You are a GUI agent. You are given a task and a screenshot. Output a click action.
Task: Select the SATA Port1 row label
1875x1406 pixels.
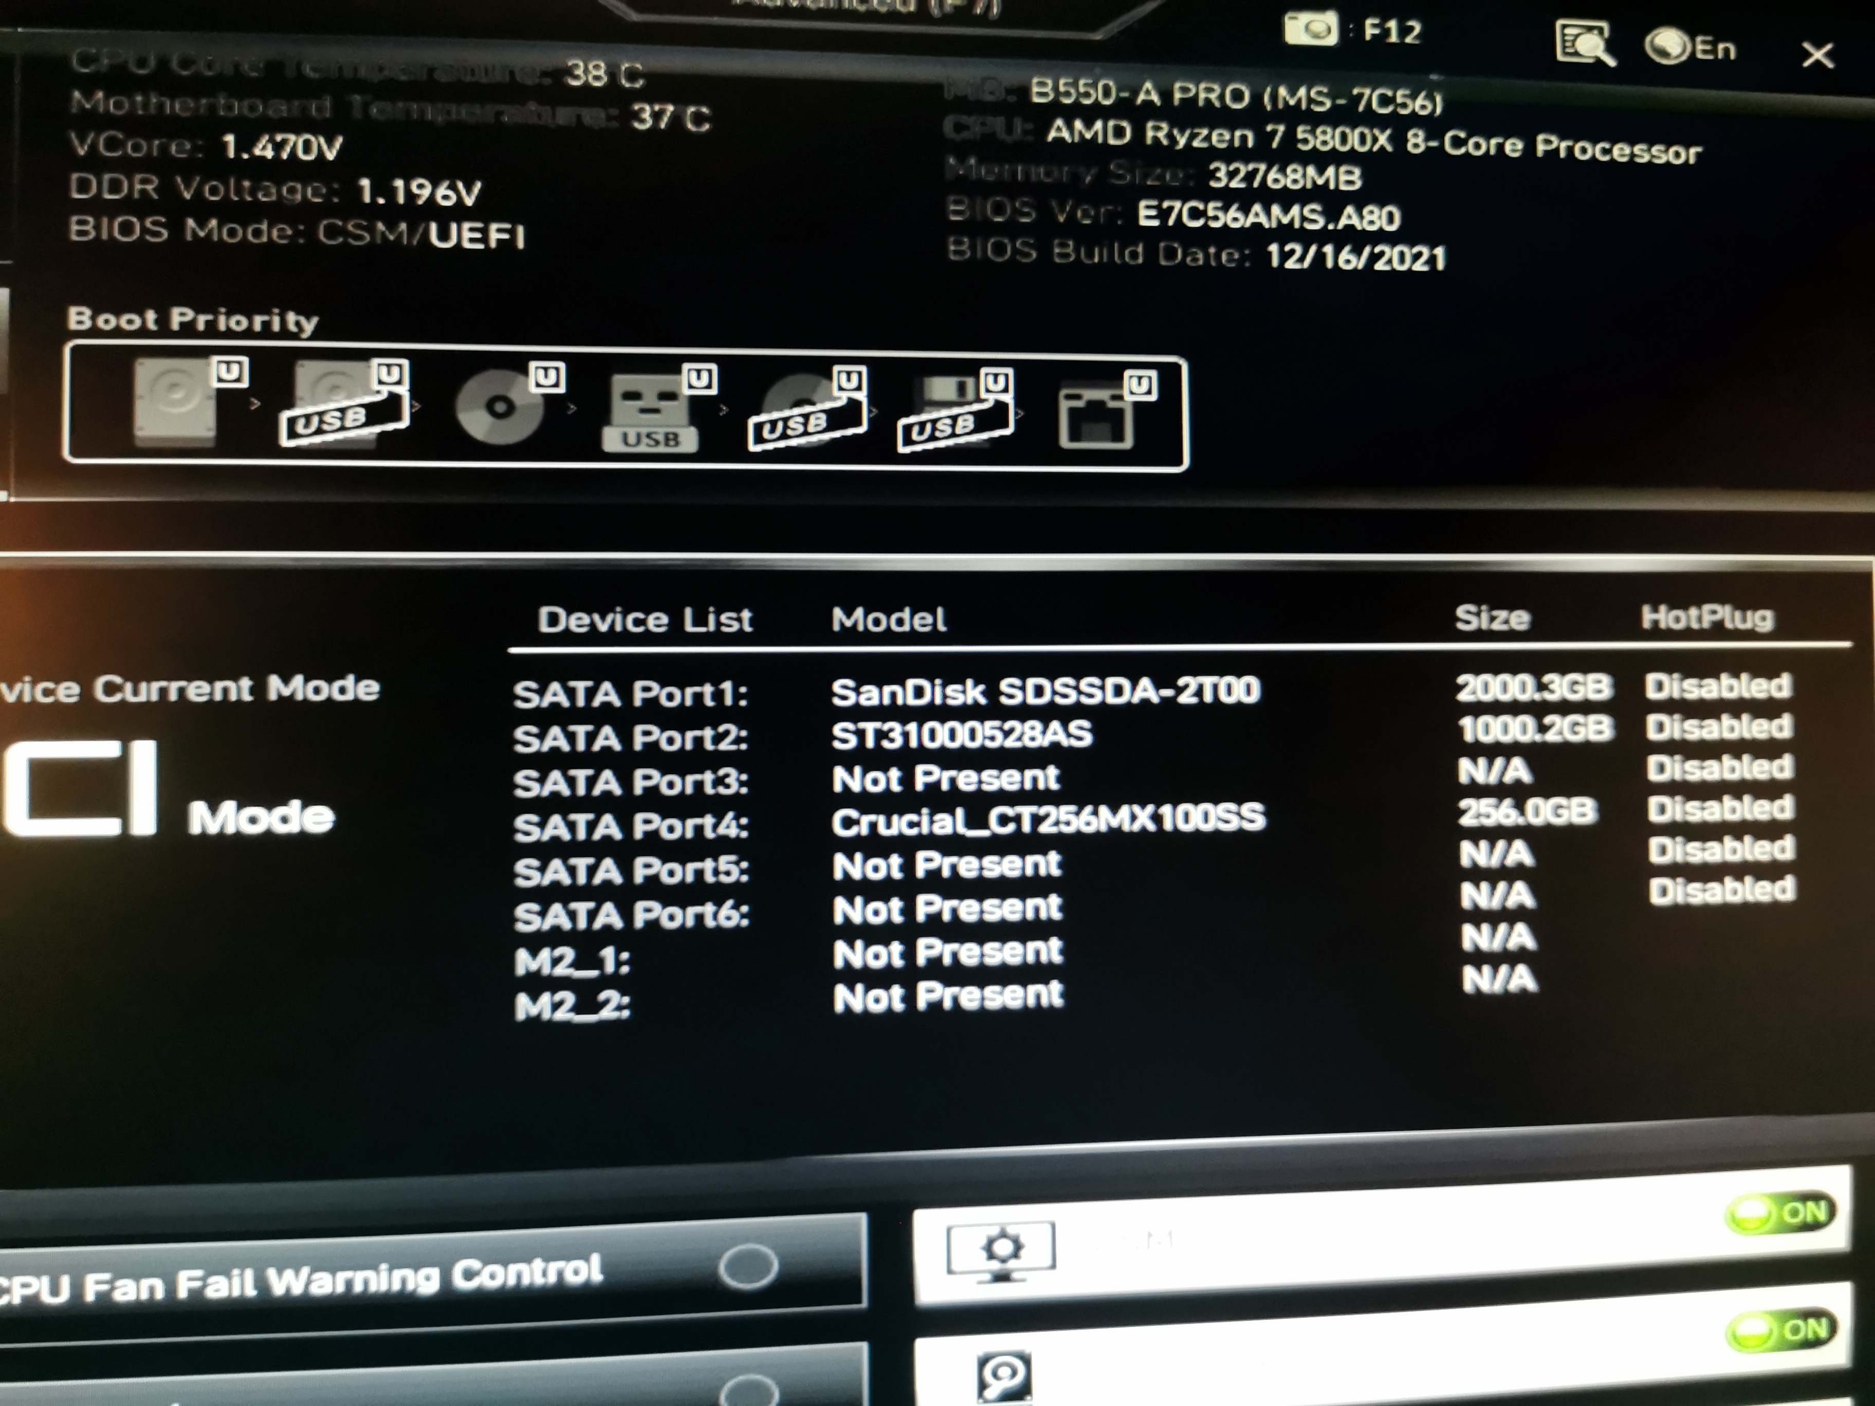631,693
